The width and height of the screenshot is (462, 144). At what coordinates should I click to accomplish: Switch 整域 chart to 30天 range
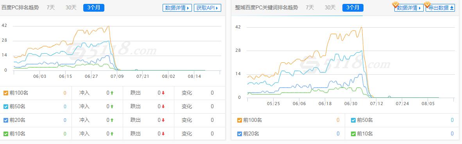(x=330, y=8)
